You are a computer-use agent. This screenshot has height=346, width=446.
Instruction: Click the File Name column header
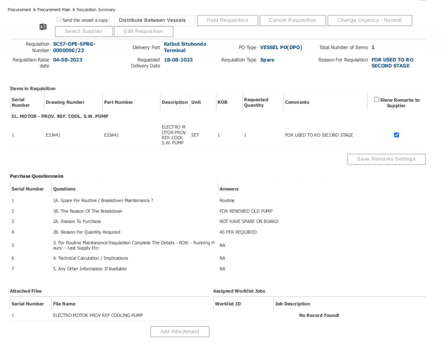click(64, 304)
